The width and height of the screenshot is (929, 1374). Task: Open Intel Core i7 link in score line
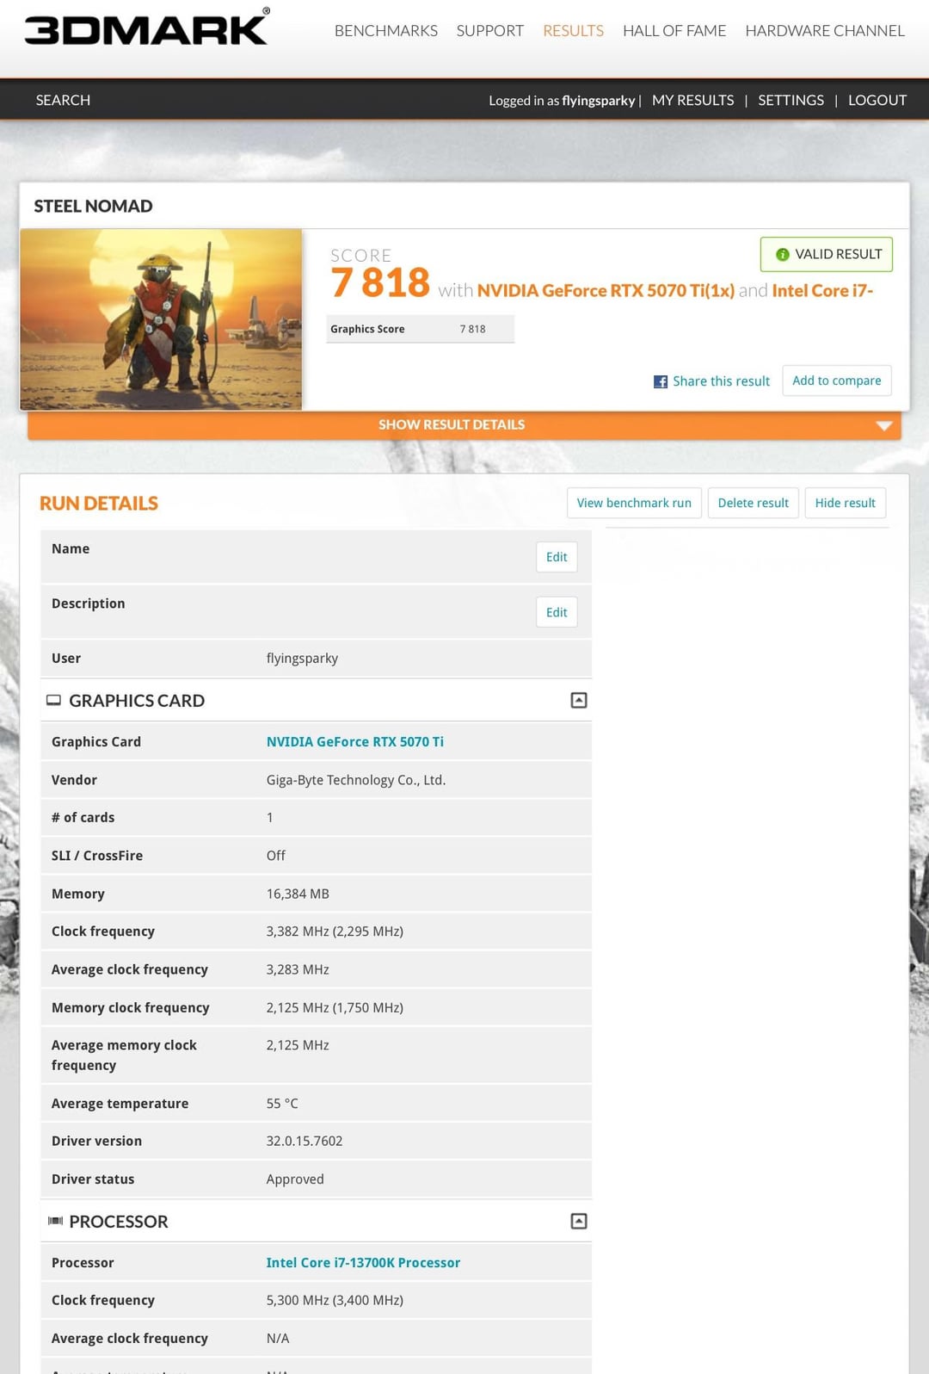pos(822,291)
